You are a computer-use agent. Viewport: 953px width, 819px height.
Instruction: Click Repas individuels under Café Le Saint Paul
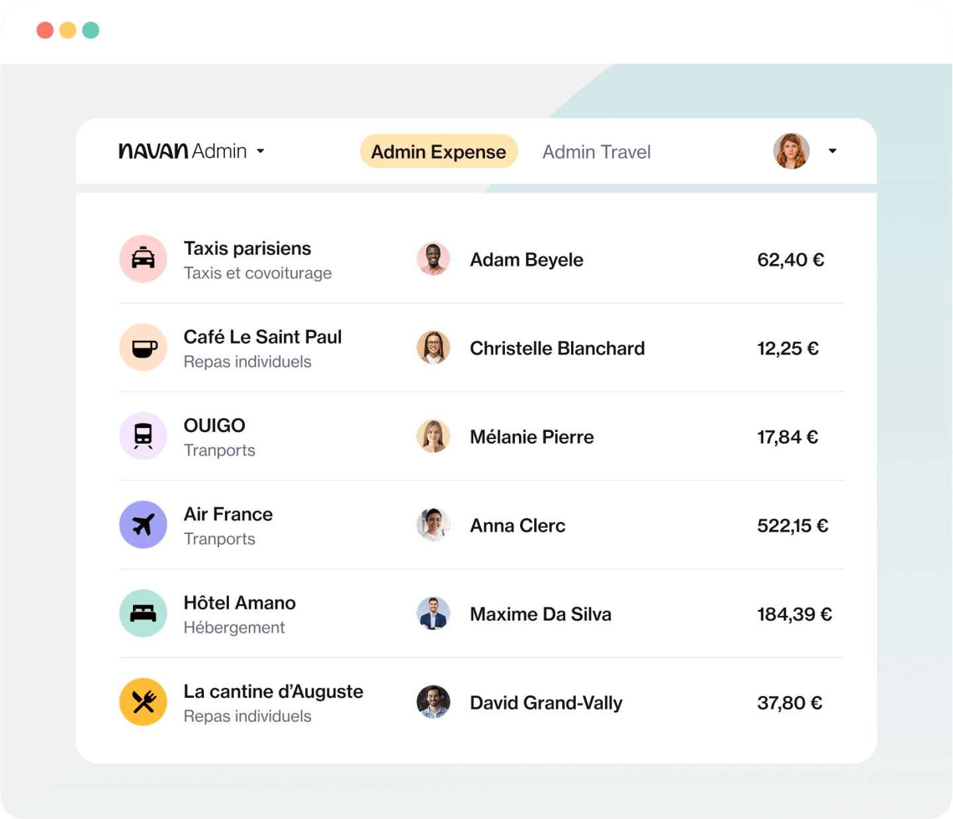(248, 362)
